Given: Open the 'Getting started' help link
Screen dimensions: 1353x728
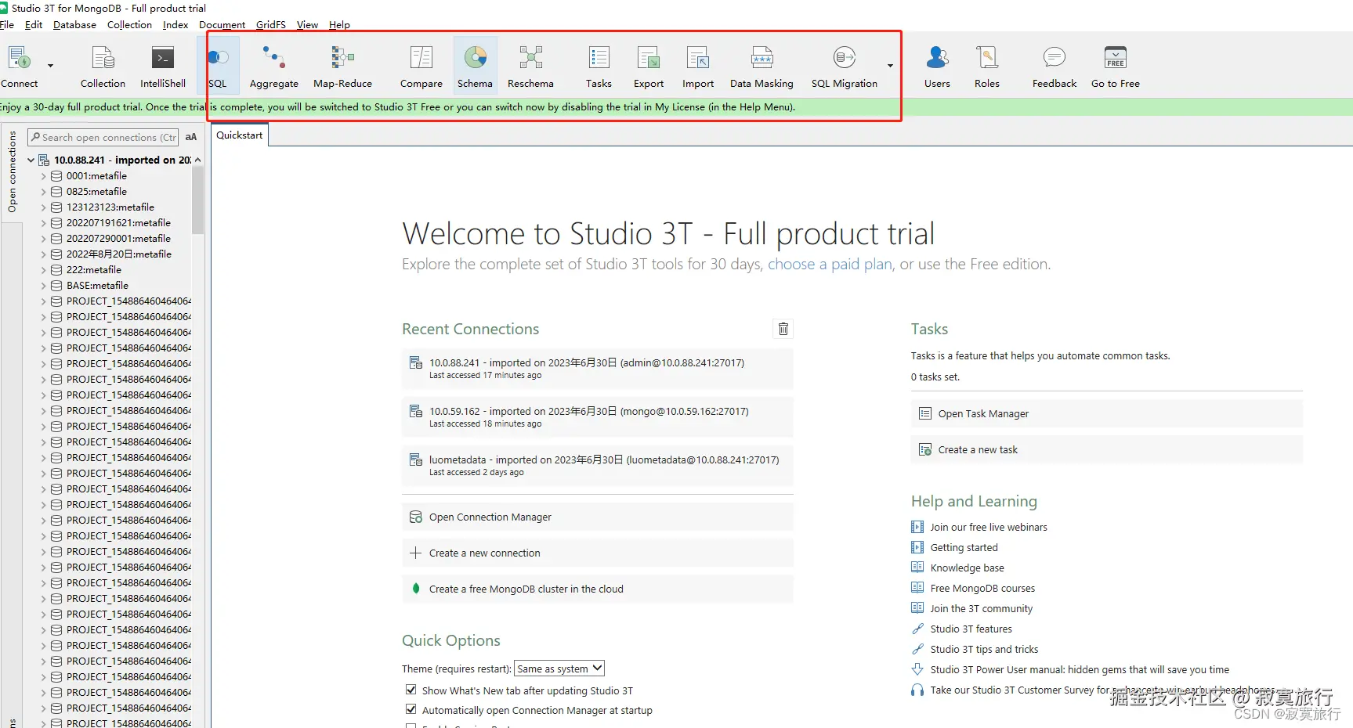Looking at the screenshot, I should (x=964, y=547).
